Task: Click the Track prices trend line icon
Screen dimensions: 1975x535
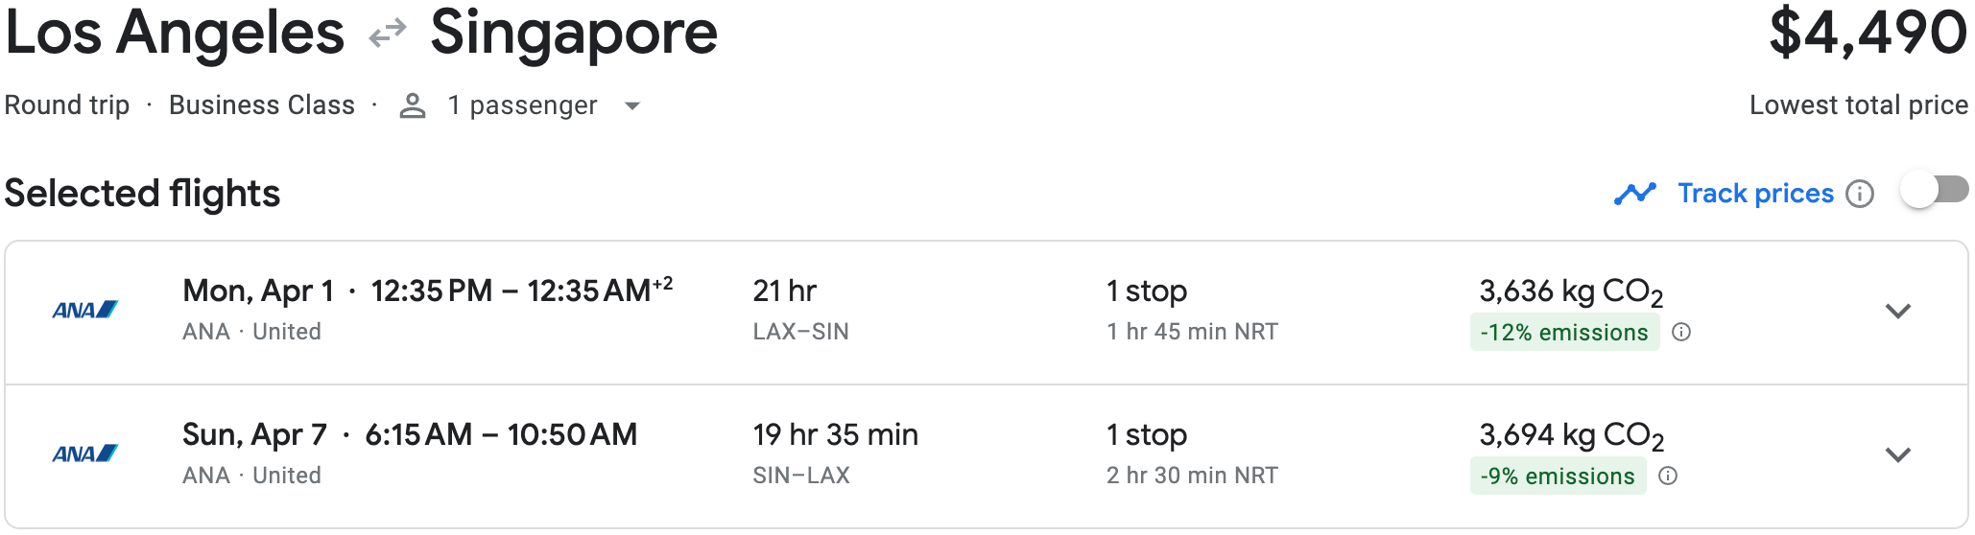Action: pos(1634,194)
